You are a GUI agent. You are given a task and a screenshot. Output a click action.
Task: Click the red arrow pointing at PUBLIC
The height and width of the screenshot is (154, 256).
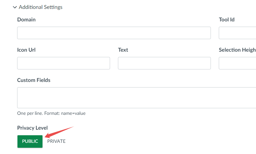[x=59, y=131]
